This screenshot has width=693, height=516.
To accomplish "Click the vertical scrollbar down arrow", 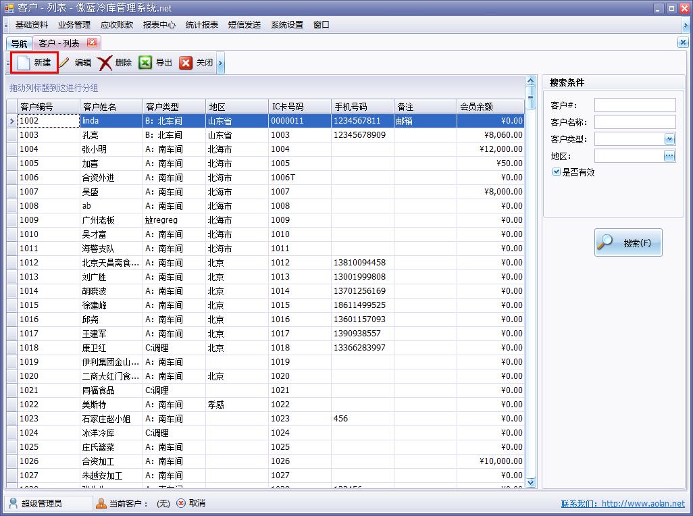I will (530, 482).
